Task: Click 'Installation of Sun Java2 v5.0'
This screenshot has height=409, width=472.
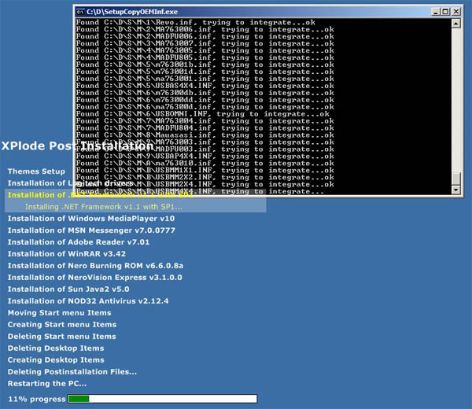Action: tap(68, 289)
